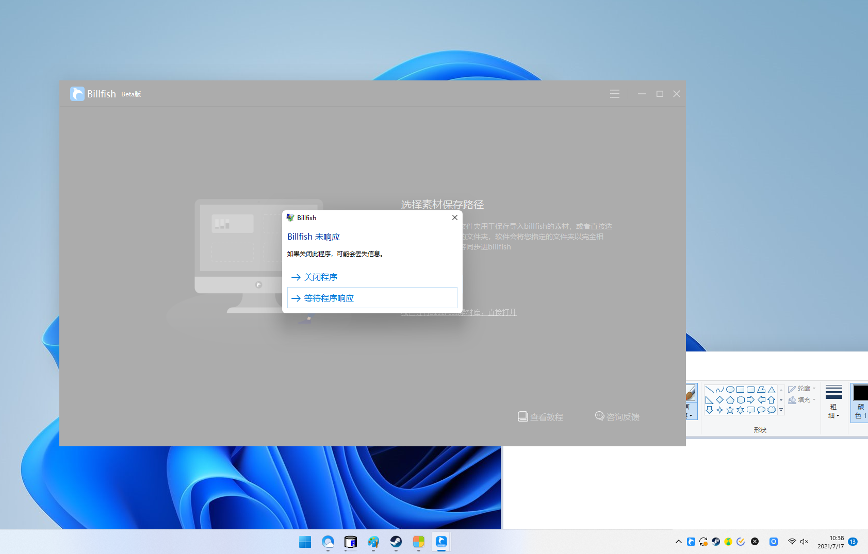Open the 查看教程 tutorial link

541,417
